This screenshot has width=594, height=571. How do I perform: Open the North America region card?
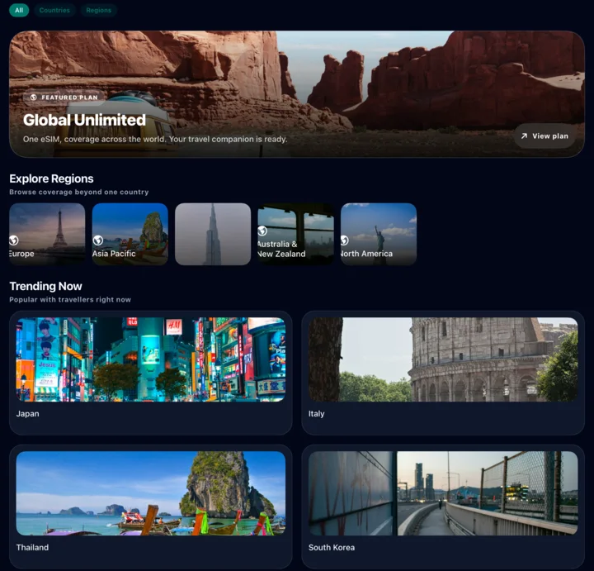tap(379, 234)
